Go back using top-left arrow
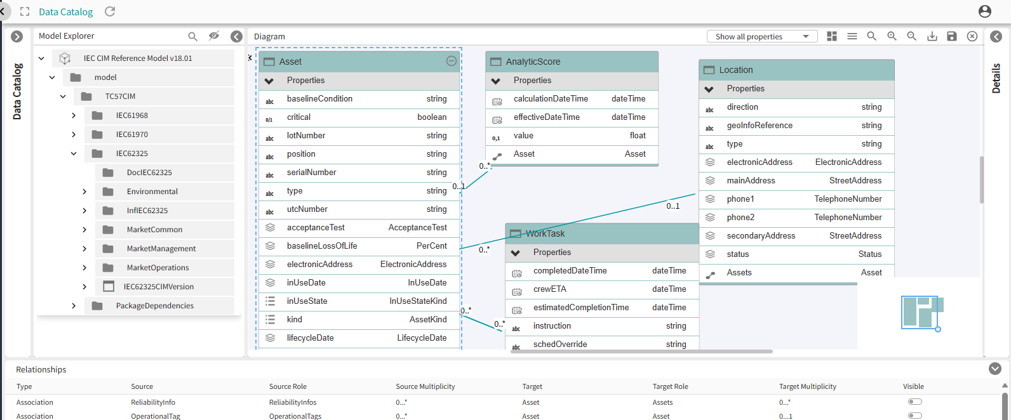 pos(3,11)
